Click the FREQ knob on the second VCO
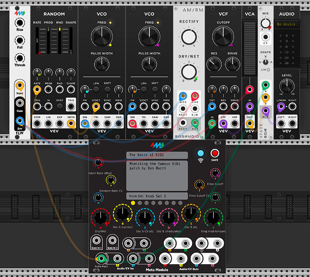Viewport: 310px width, 277px height. 149,37
